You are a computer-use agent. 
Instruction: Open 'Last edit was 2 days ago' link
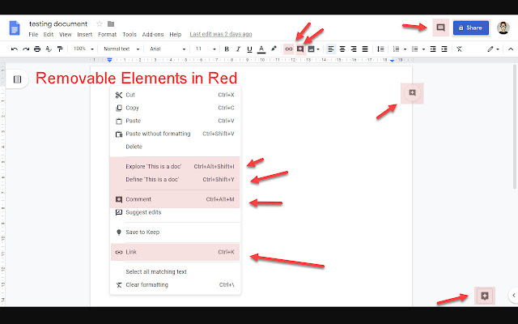coord(220,35)
